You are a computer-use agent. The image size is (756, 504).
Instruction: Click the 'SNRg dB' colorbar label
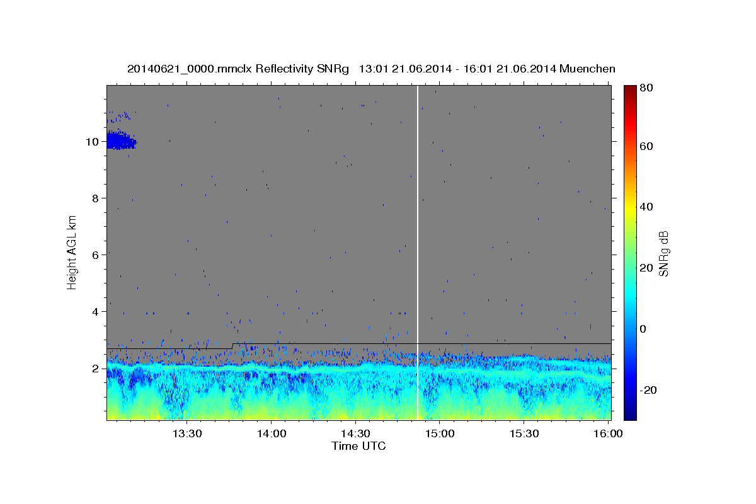pos(663,253)
